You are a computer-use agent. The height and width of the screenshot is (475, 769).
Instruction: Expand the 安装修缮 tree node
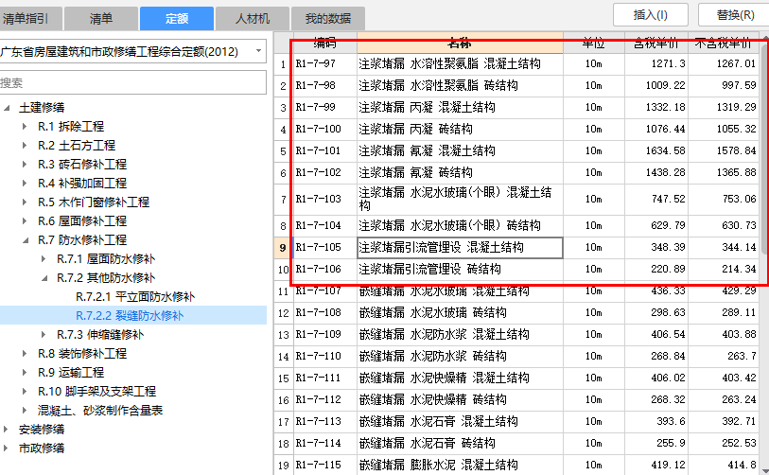pyautogui.click(x=6, y=430)
